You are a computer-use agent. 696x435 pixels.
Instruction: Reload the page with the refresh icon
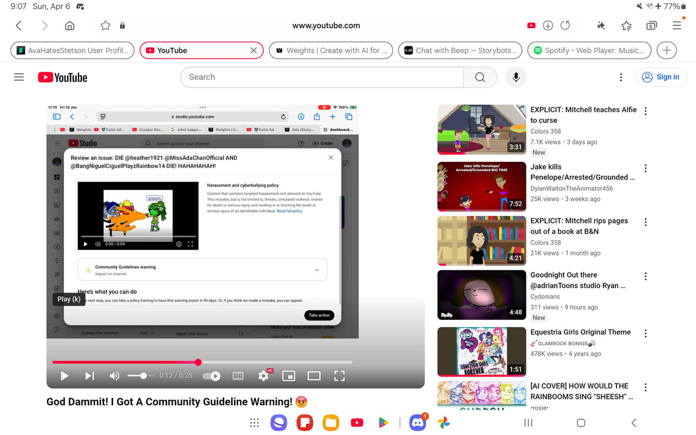[565, 26]
